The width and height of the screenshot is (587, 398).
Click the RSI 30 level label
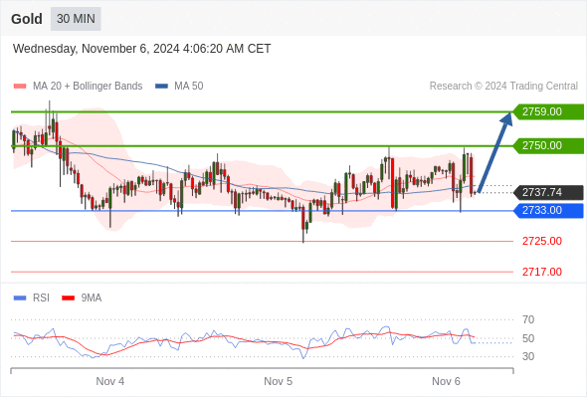(x=528, y=356)
